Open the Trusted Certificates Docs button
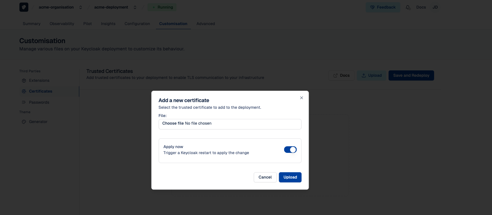This screenshot has width=492, height=215. coord(341,75)
